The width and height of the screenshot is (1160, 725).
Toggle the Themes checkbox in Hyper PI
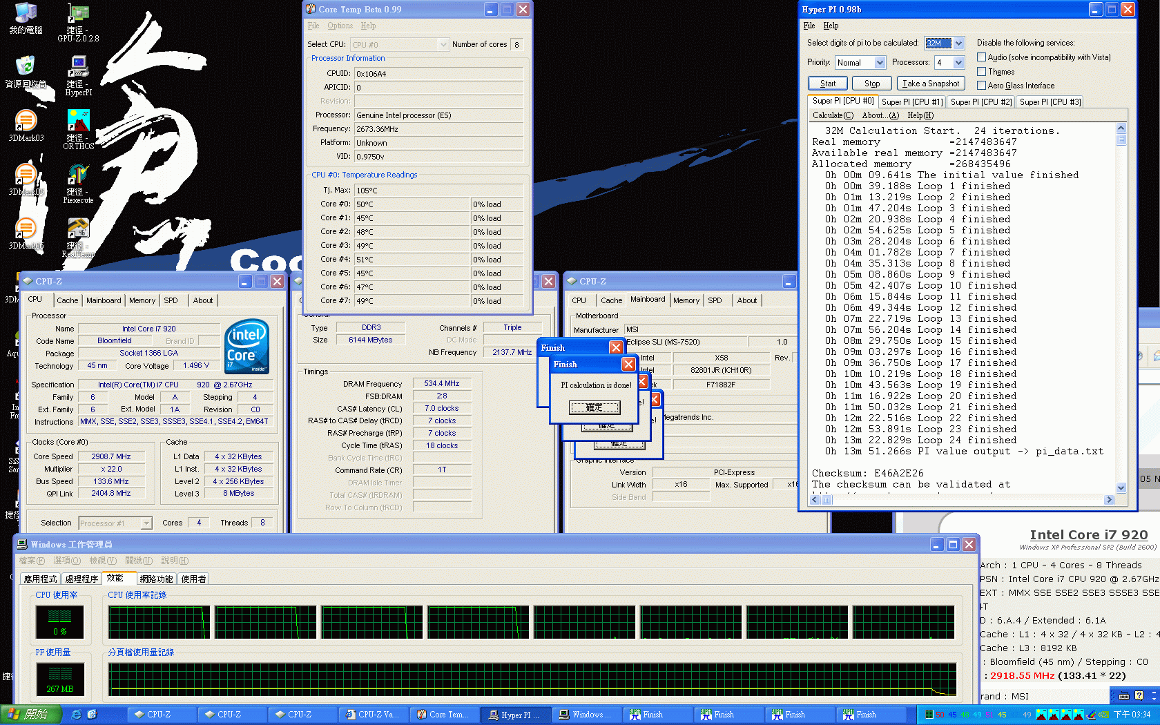point(981,71)
